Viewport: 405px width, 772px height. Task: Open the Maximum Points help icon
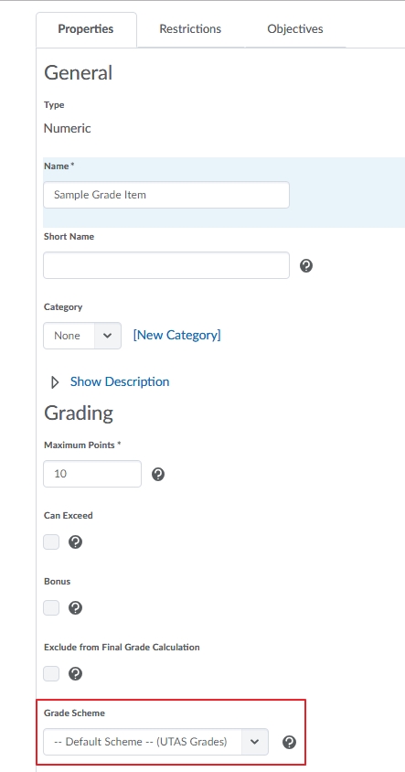pos(158,474)
